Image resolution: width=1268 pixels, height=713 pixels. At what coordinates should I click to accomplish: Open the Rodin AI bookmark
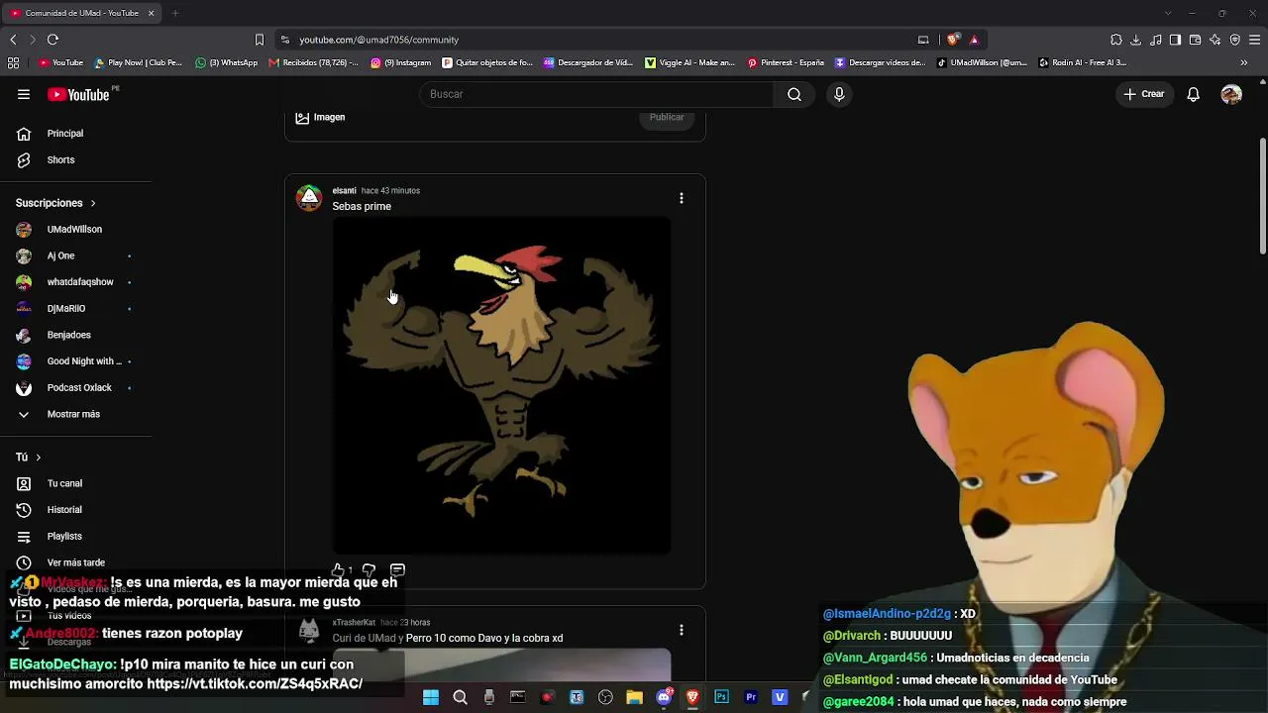pyautogui.click(x=1082, y=62)
